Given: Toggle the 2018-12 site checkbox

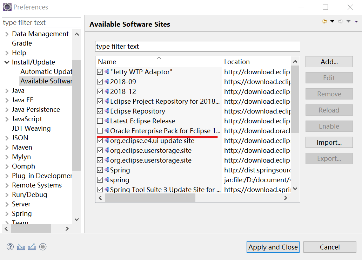Looking at the screenshot, I should 100,91.
